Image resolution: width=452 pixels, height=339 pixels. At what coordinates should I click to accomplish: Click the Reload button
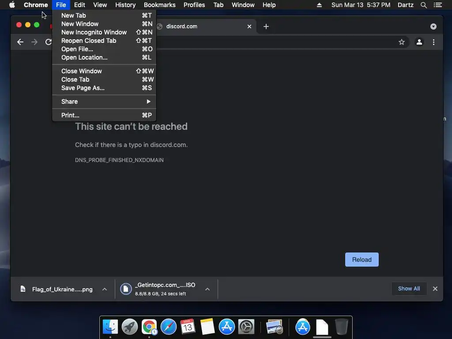pyautogui.click(x=362, y=260)
